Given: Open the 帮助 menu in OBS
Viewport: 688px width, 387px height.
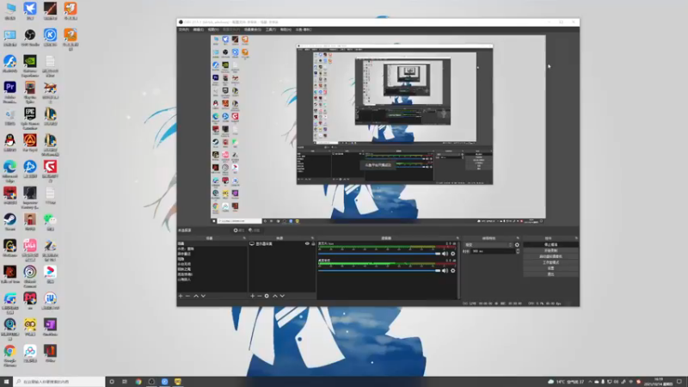Looking at the screenshot, I should [286, 29].
